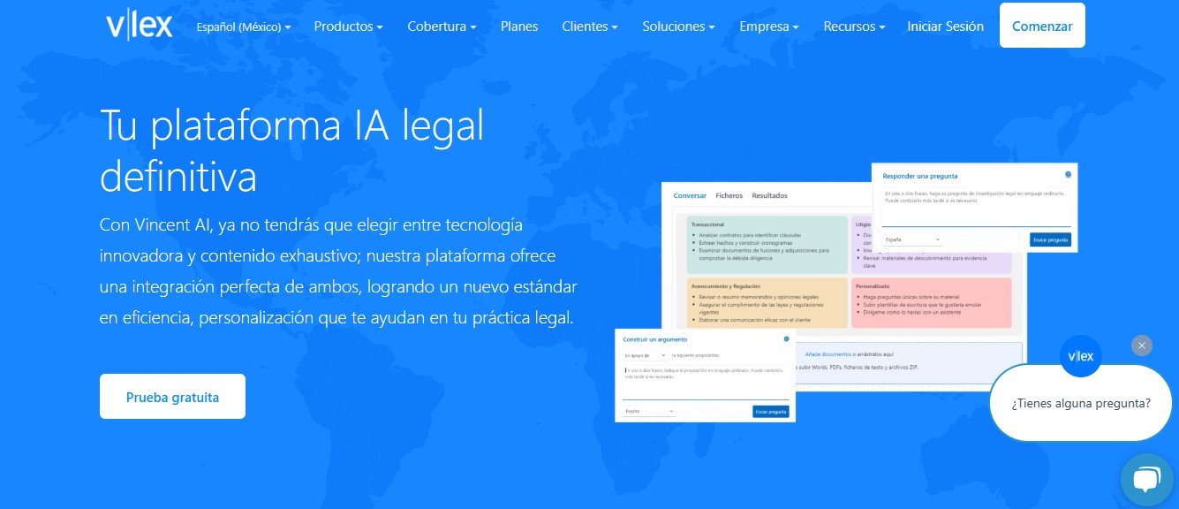This screenshot has height=509, width=1179.
Task: Click icon in Construir un argumento panel
Action: point(785,339)
